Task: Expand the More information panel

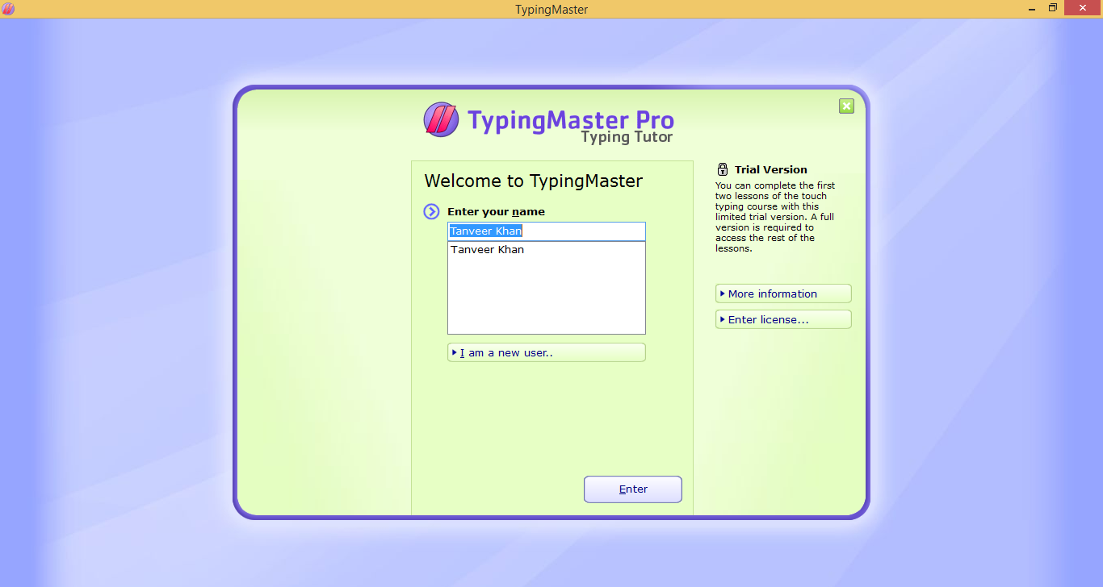Action: pyautogui.click(x=782, y=293)
